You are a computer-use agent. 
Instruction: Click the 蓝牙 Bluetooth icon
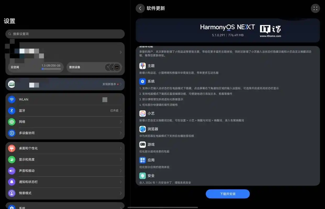click(12, 111)
